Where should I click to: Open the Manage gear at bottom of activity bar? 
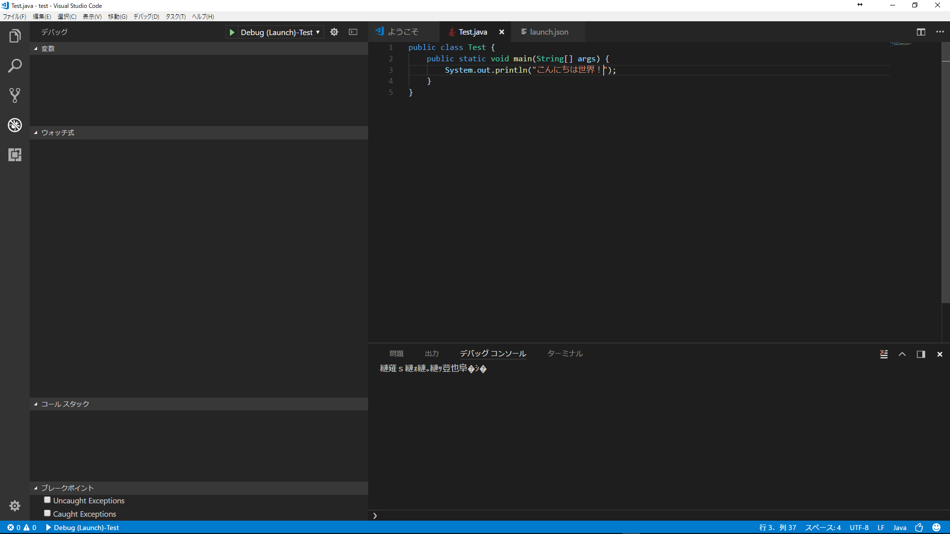point(15,506)
